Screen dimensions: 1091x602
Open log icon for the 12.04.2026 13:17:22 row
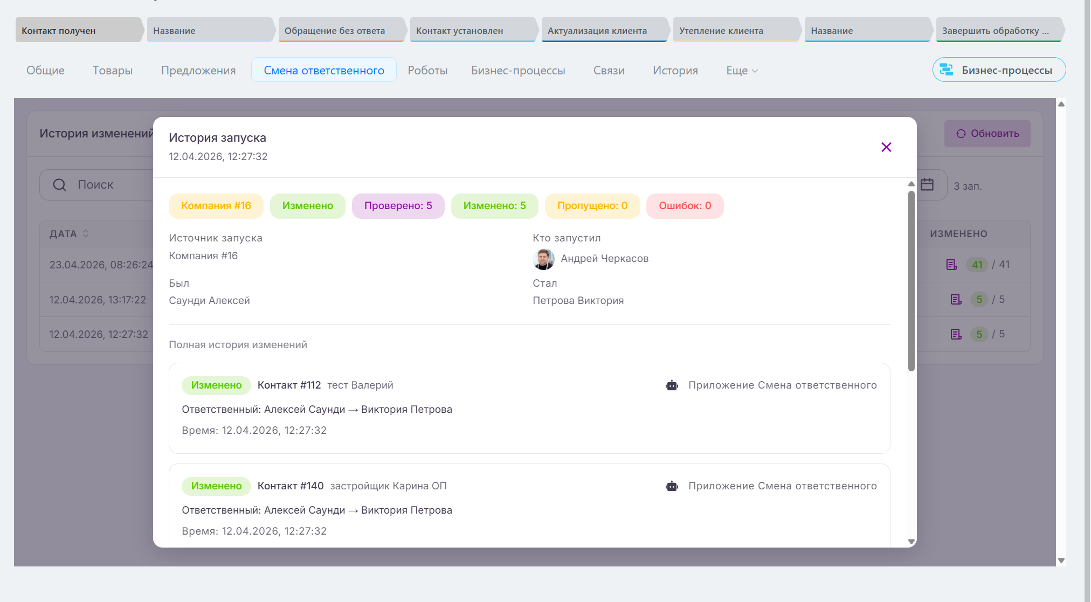pyautogui.click(x=956, y=300)
